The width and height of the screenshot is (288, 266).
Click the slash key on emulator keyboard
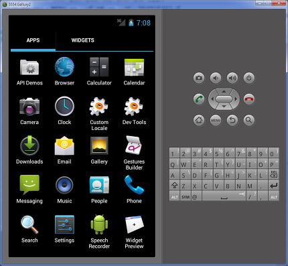point(251,196)
